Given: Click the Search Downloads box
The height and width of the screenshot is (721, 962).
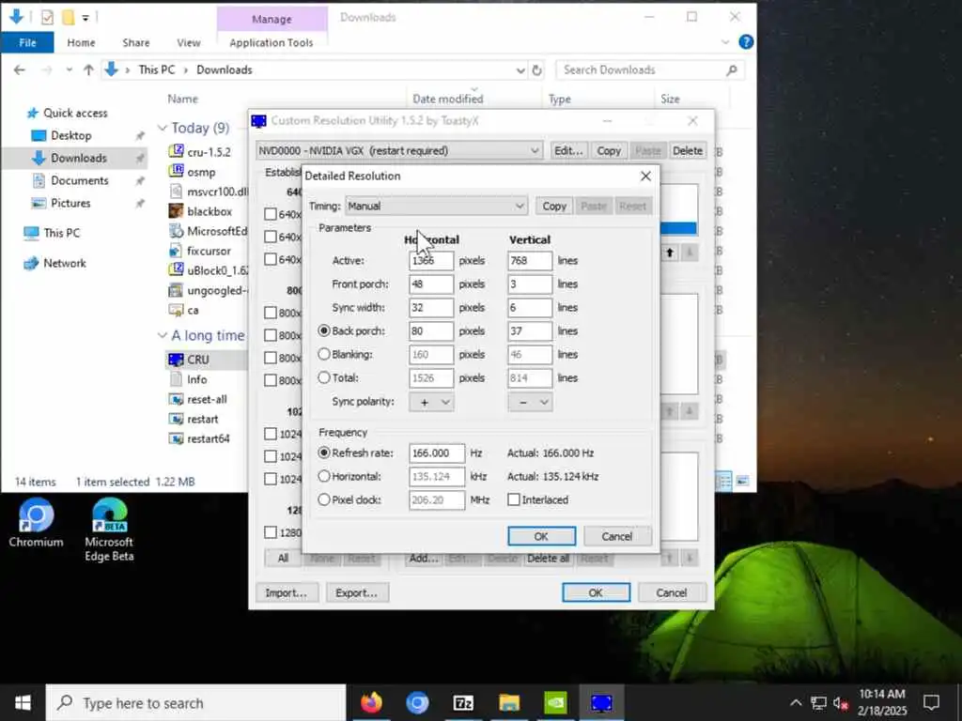Looking at the screenshot, I should coord(650,69).
